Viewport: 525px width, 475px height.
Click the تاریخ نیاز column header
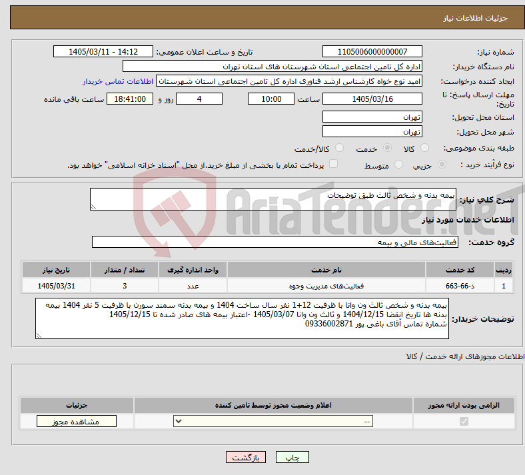(x=56, y=270)
